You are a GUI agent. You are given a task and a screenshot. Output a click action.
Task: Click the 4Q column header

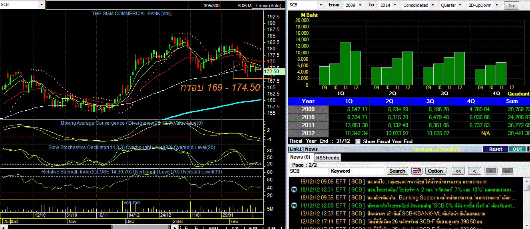click(x=471, y=101)
